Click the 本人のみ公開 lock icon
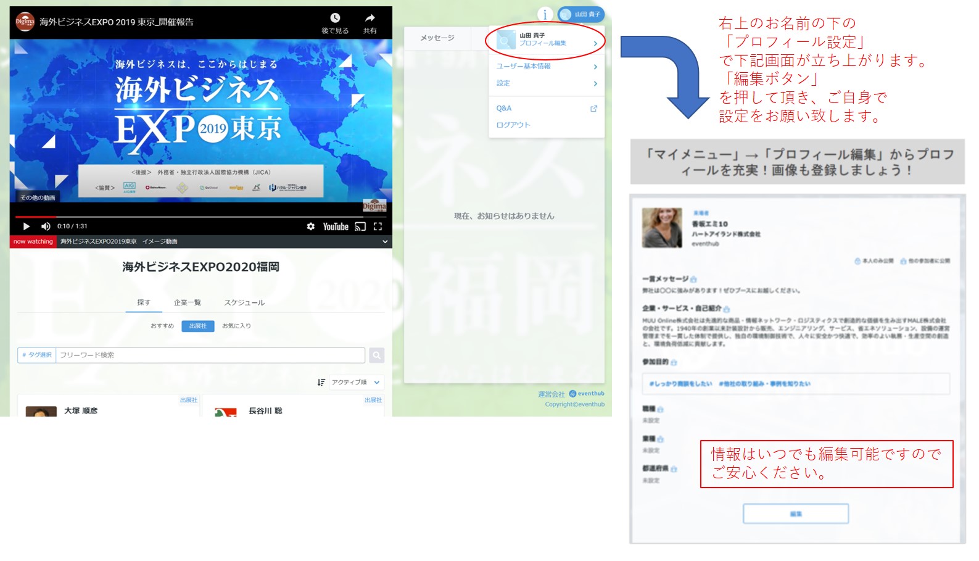The height and width of the screenshot is (561, 979). tap(857, 261)
